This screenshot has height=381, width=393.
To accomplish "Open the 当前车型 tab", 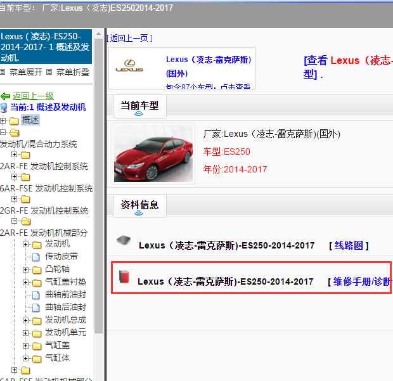I will click(x=139, y=107).
